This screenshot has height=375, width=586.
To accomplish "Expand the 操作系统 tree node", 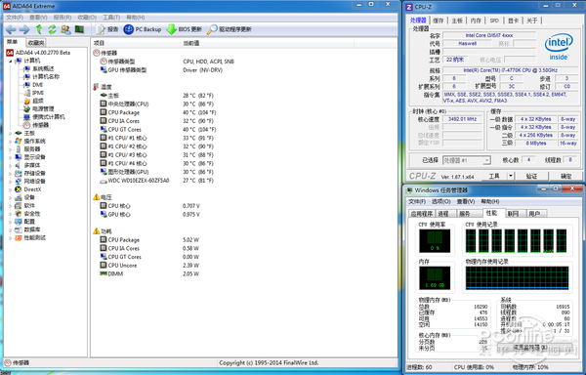I will coord(11,142).
